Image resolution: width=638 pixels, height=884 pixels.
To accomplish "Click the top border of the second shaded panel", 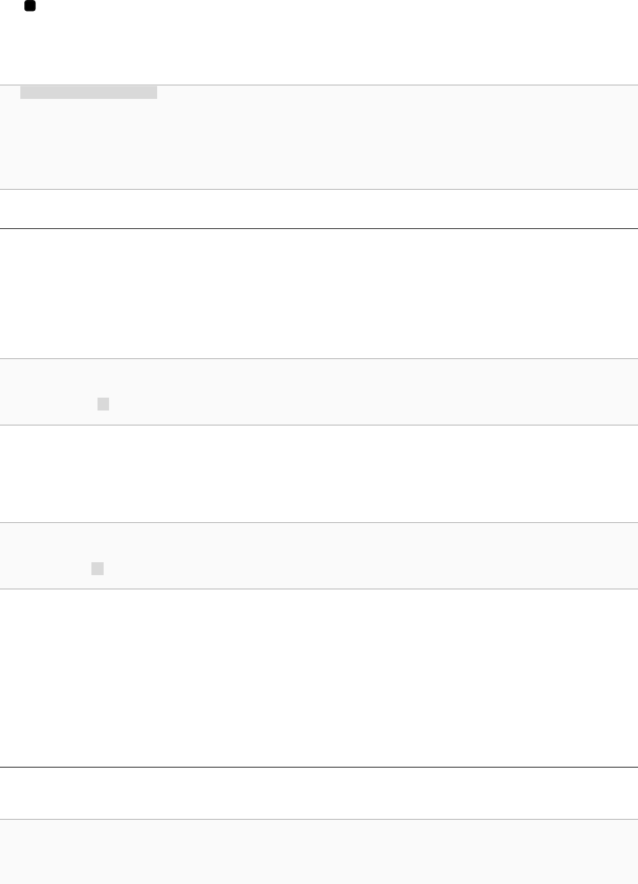I will click(x=319, y=358).
